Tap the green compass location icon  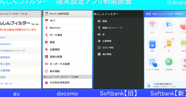pos(169,62)
